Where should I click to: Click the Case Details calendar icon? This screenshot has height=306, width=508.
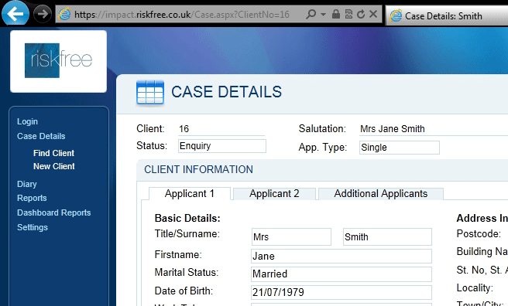pyautogui.click(x=150, y=93)
